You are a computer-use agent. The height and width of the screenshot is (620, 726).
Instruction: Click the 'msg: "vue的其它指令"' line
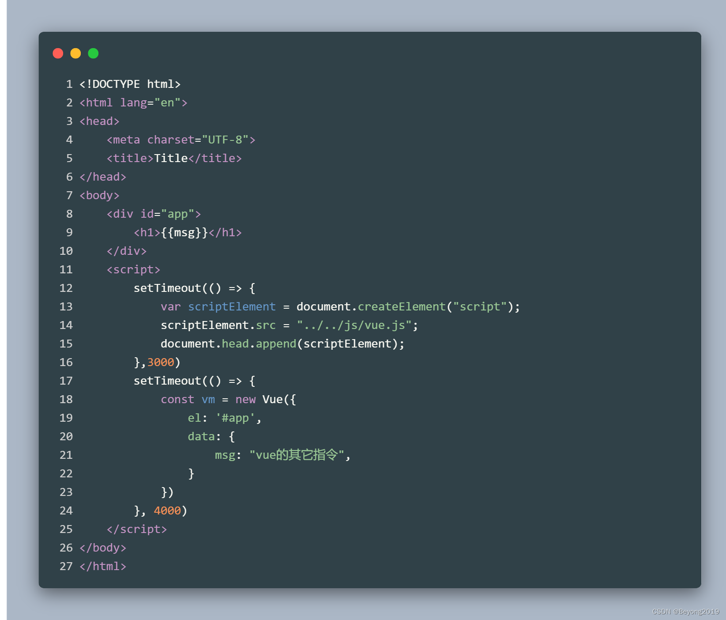[x=282, y=455]
